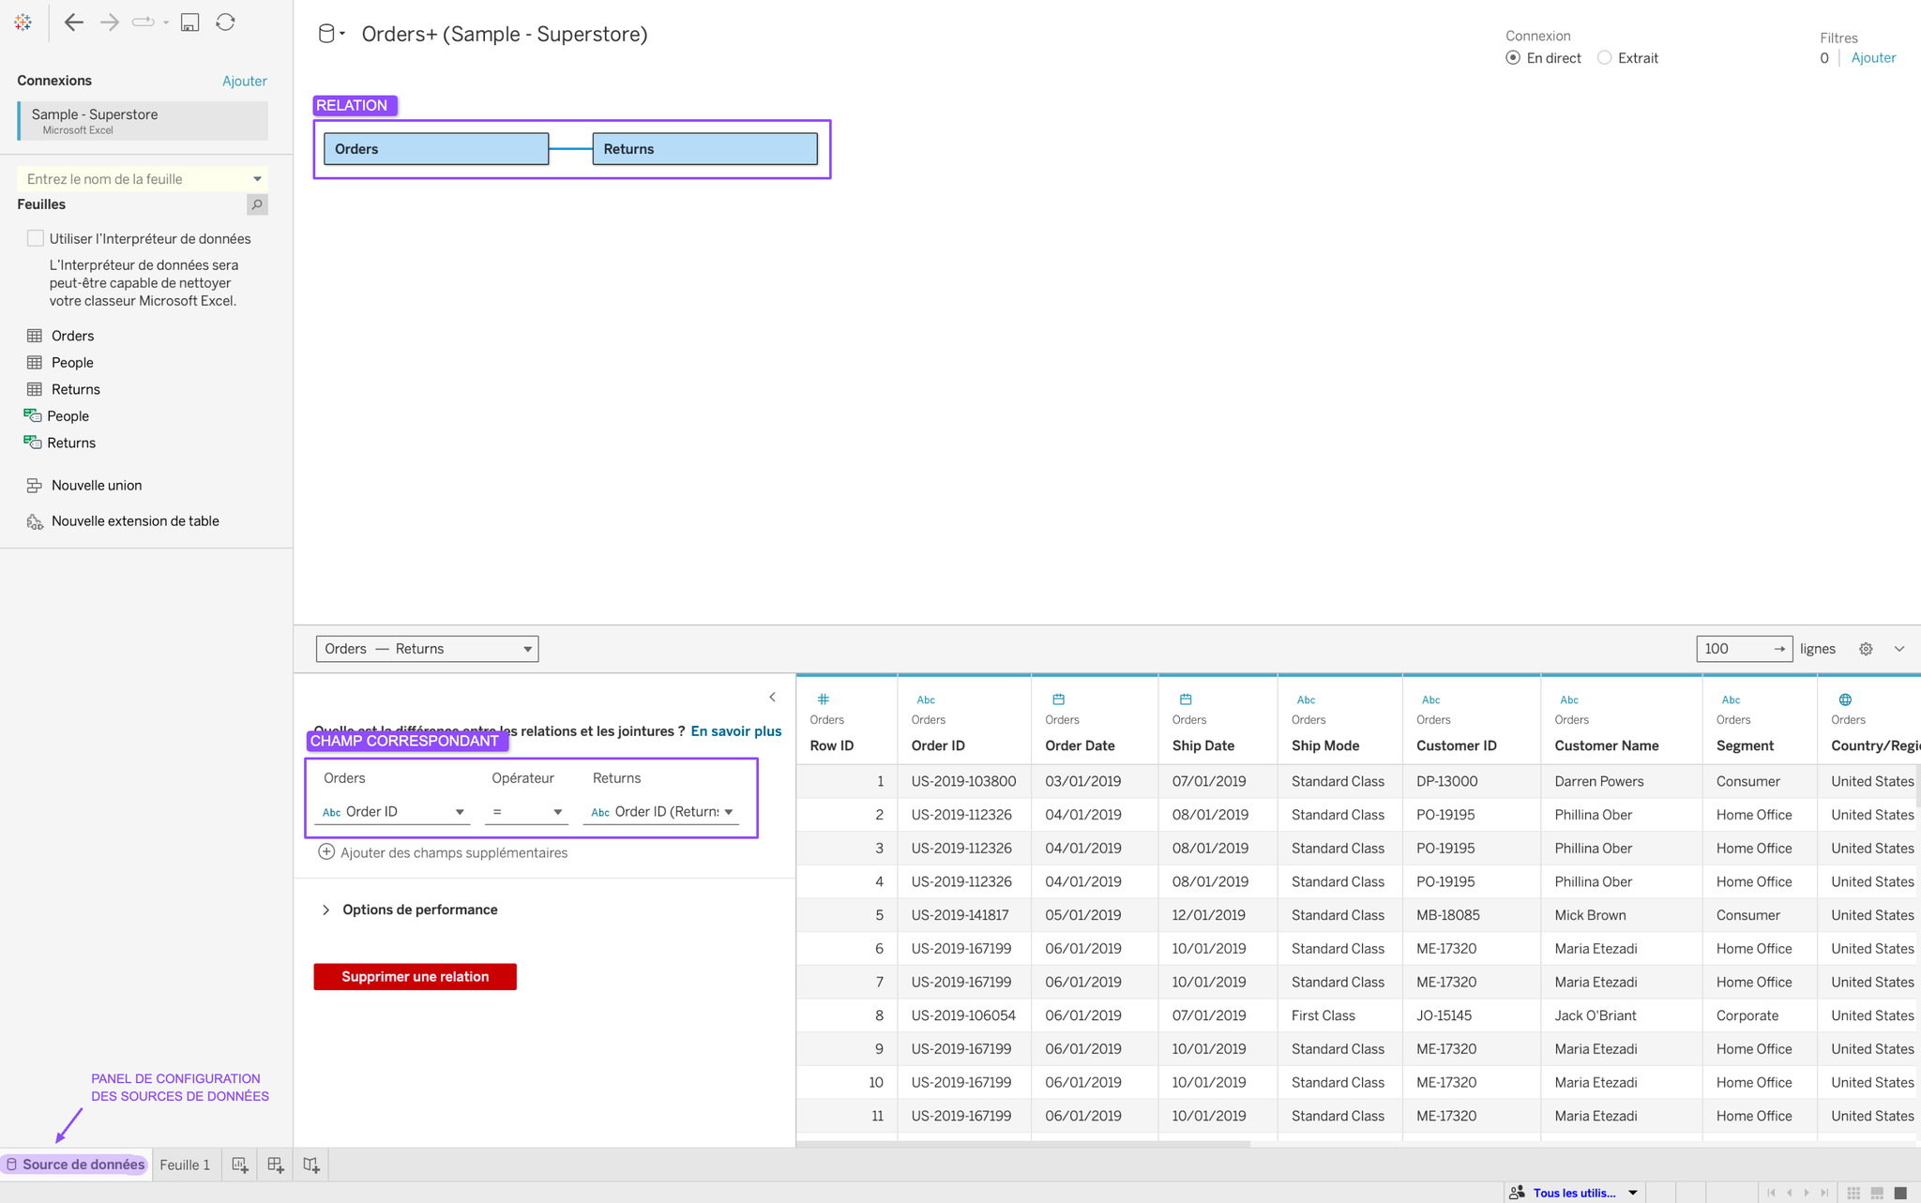
Task: Expand Options de performance
Action: [410, 910]
